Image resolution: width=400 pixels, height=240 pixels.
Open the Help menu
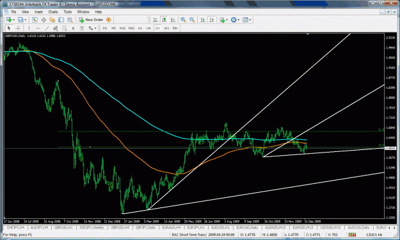click(x=99, y=12)
